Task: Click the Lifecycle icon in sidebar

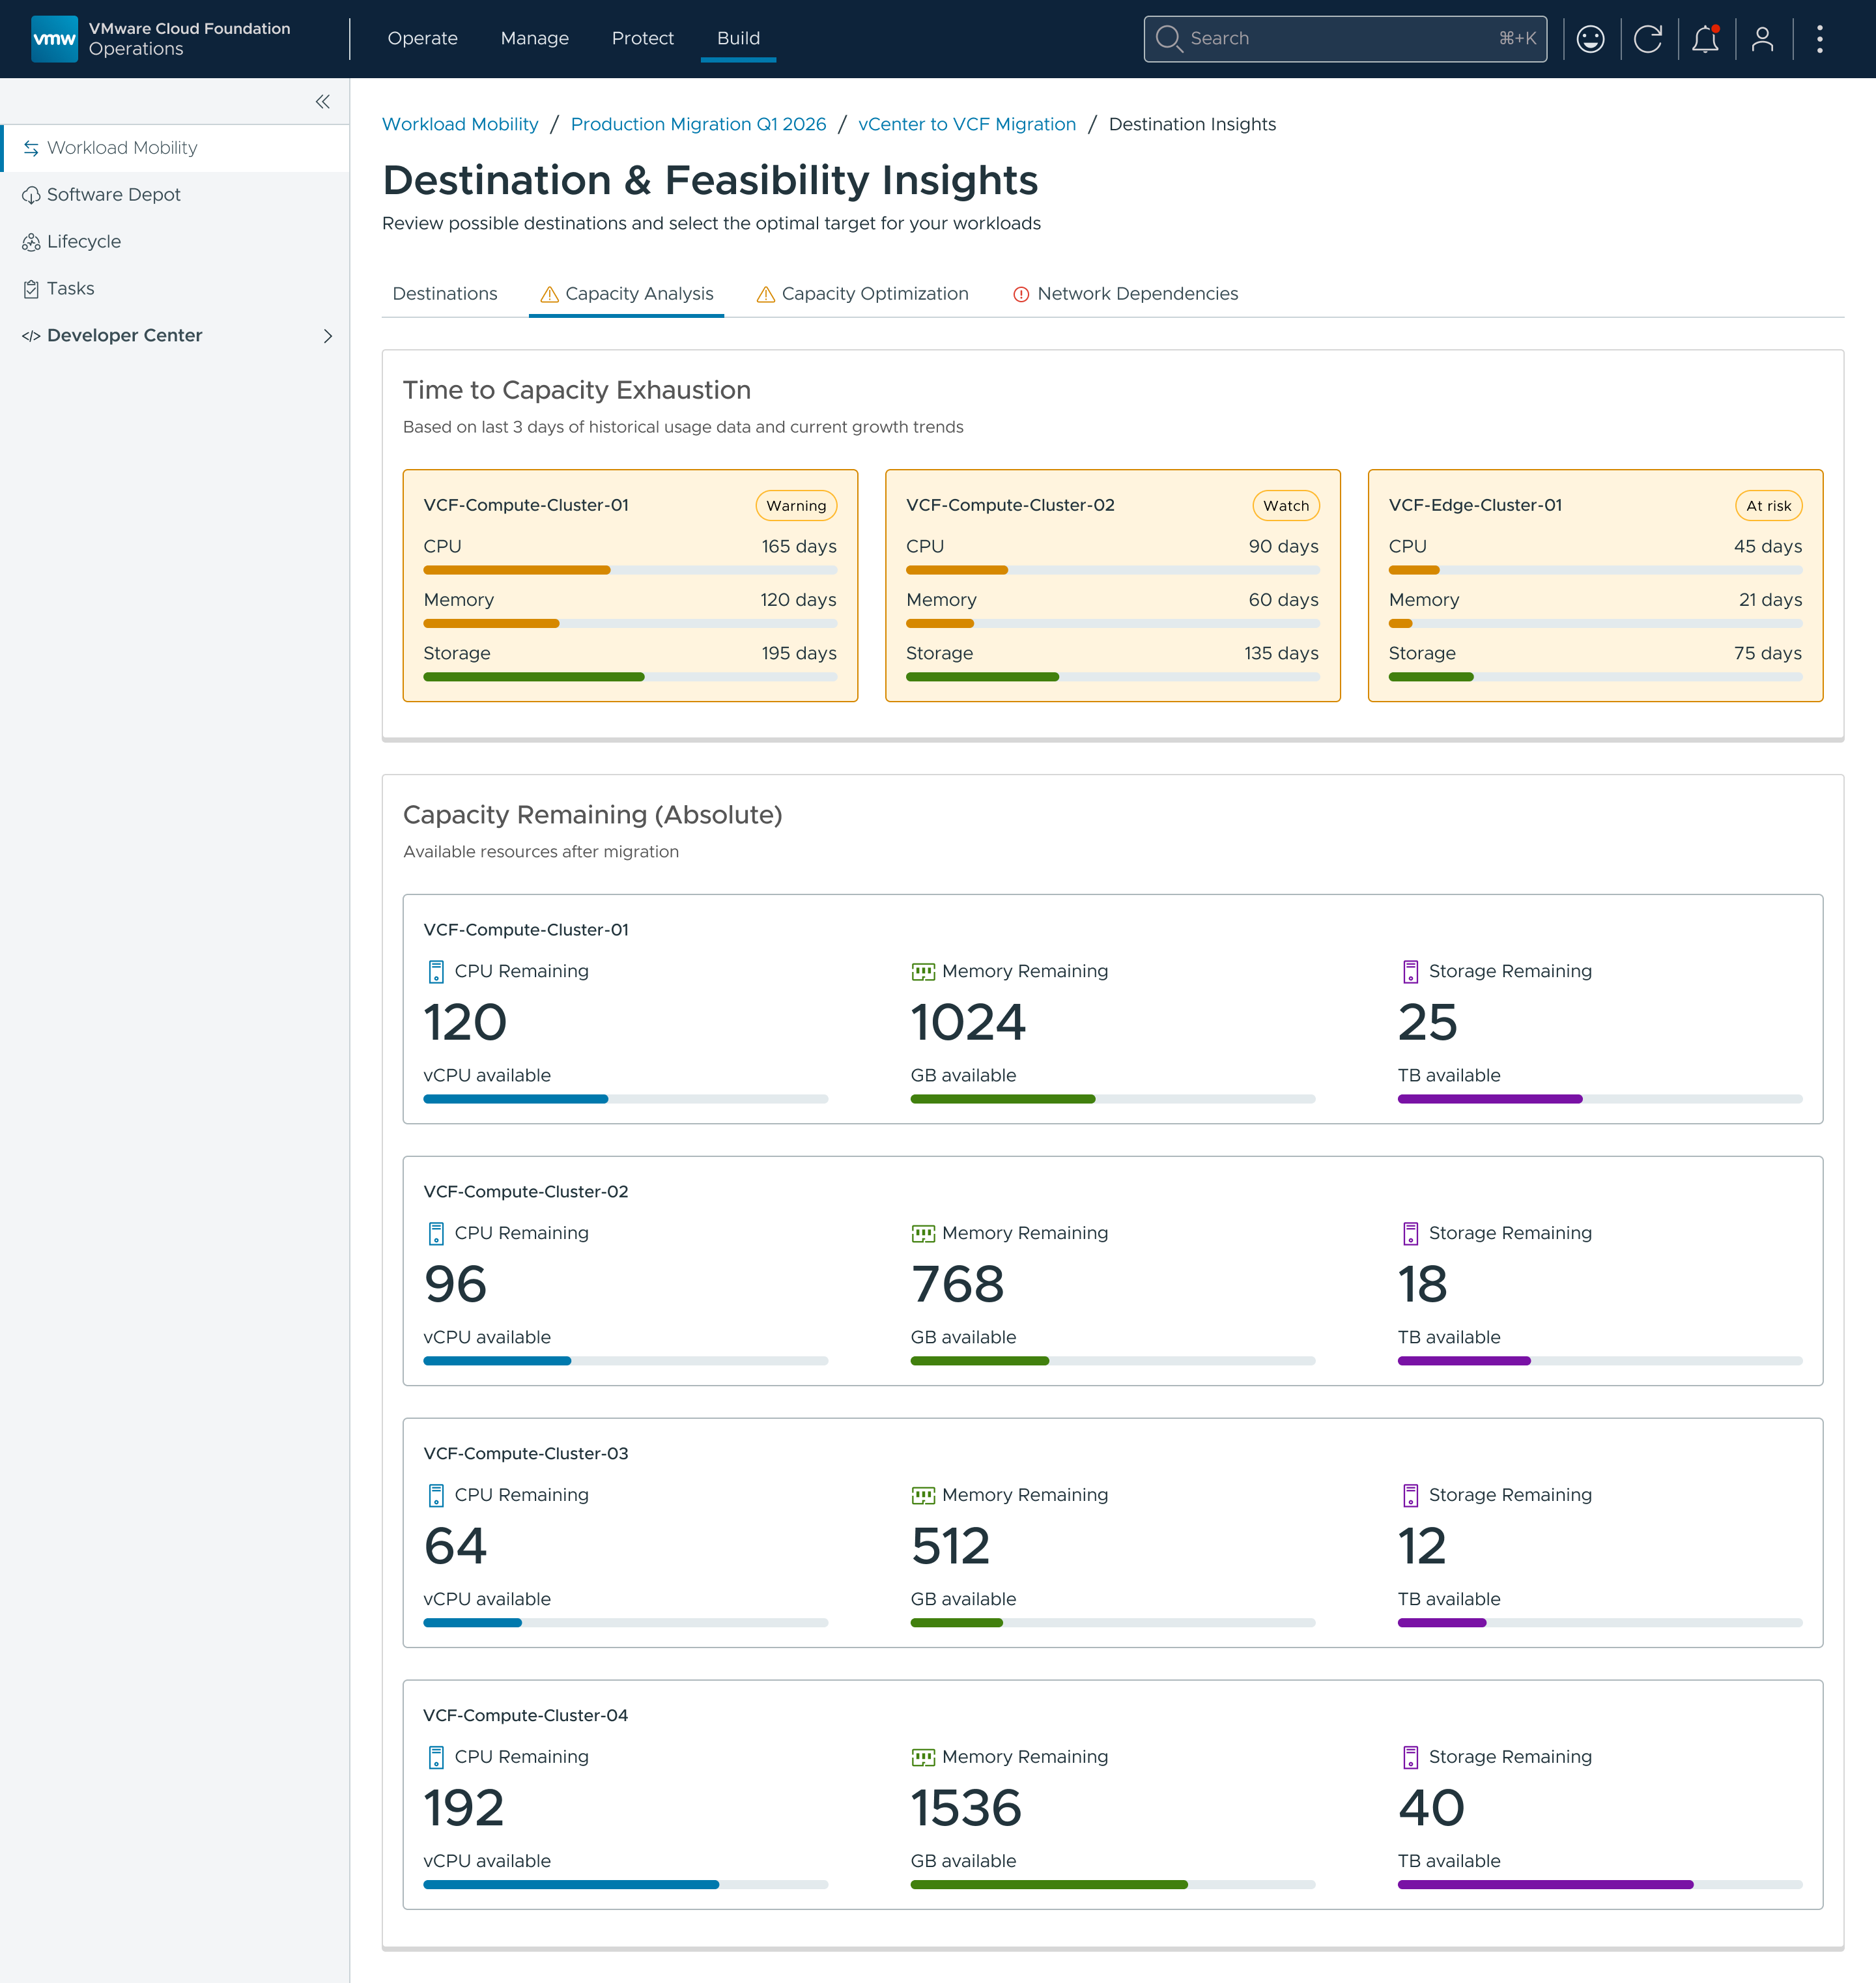Action: pos(31,242)
